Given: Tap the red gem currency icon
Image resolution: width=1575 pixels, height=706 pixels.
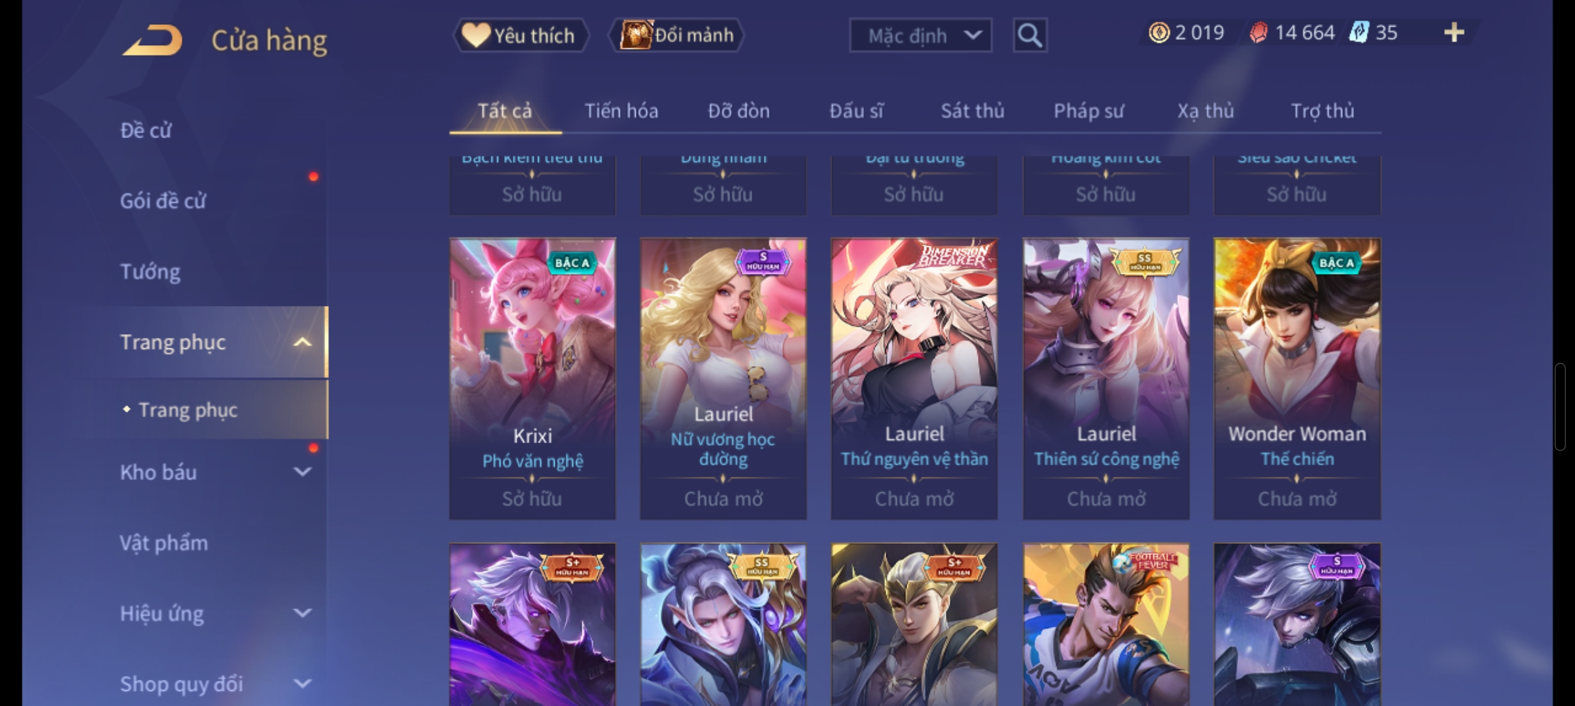Looking at the screenshot, I should [1258, 33].
